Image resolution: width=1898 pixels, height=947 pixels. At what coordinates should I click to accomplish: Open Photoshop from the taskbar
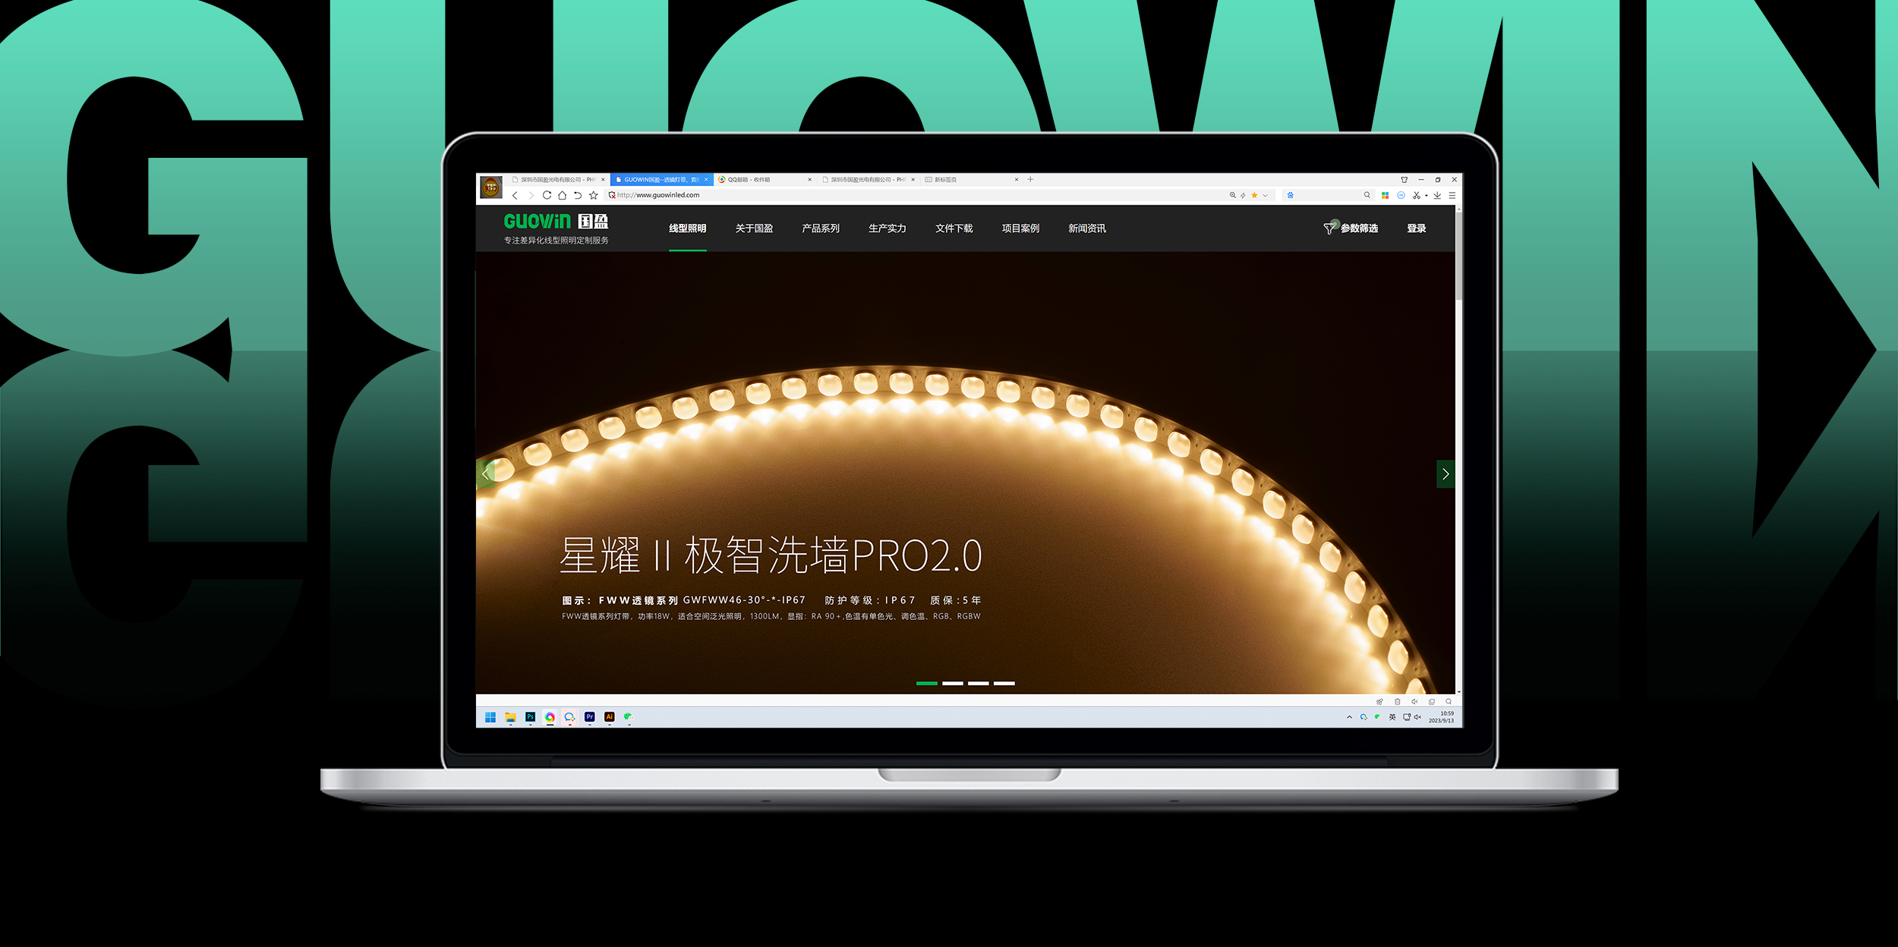[x=530, y=717]
